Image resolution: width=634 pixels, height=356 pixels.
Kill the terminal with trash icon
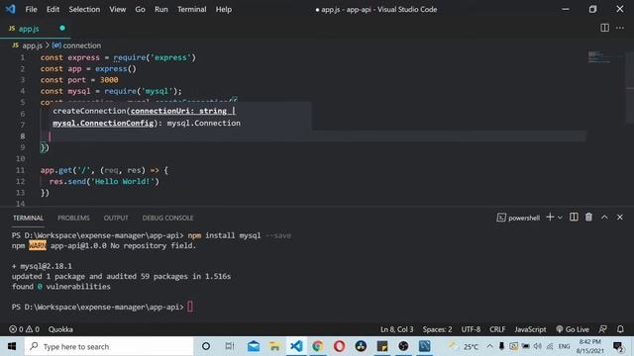coord(588,218)
